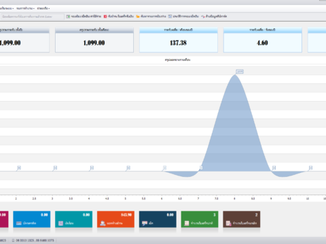Screen dimensions: 326x244
Task: Click the chart data marker at x-value 6
Action: click(x=165, y=167)
